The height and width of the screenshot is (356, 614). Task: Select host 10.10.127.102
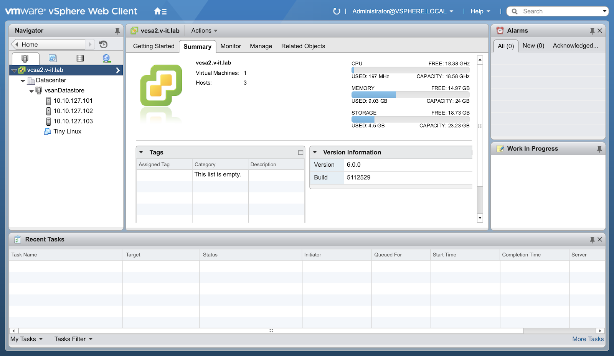(x=73, y=111)
